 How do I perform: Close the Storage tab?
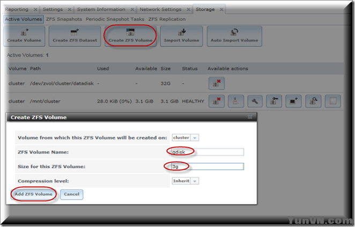tap(221, 10)
